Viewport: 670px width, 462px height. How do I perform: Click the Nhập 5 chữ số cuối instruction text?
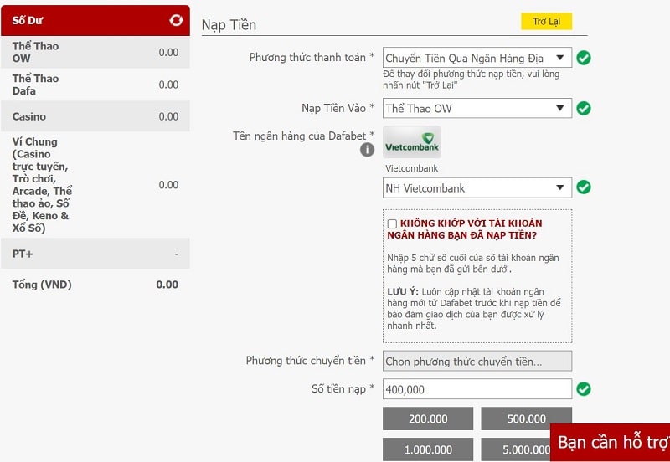(x=473, y=264)
